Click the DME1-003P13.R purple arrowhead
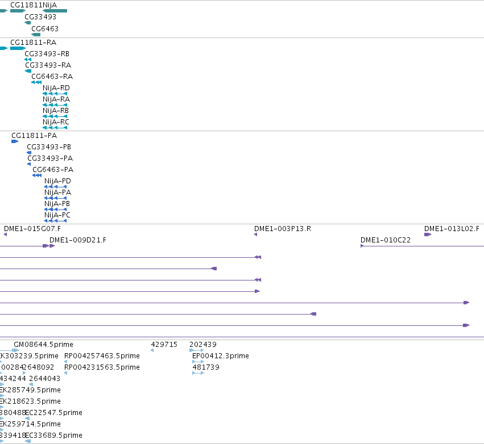Viewport: 484px width, 444px height. tap(255, 234)
